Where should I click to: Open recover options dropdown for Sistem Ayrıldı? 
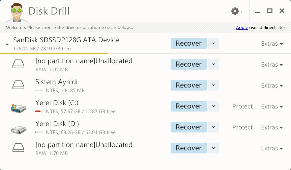(213, 85)
